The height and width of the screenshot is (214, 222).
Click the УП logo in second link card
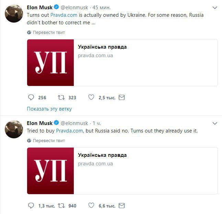pyautogui.click(x=50, y=171)
